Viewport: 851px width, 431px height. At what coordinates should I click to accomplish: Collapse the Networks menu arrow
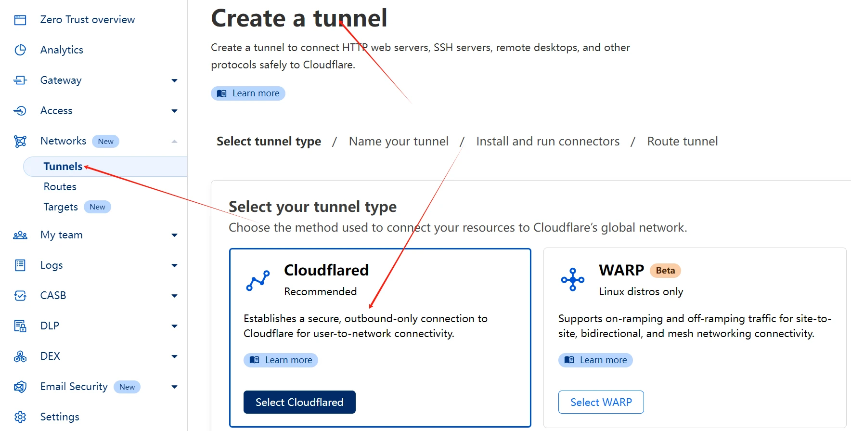pyautogui.click(x=175, y=141)
